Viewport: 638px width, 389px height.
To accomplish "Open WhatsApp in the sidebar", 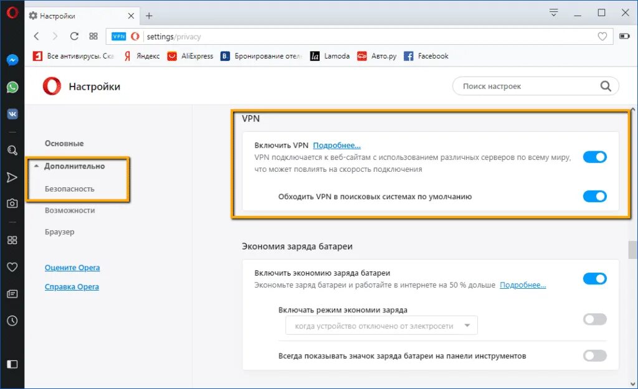I will pos(12,87).
